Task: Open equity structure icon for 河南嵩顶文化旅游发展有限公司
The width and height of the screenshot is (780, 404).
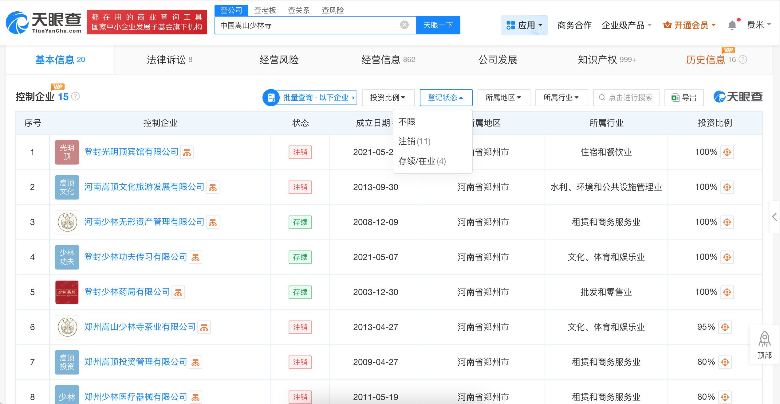Action: 213,187
